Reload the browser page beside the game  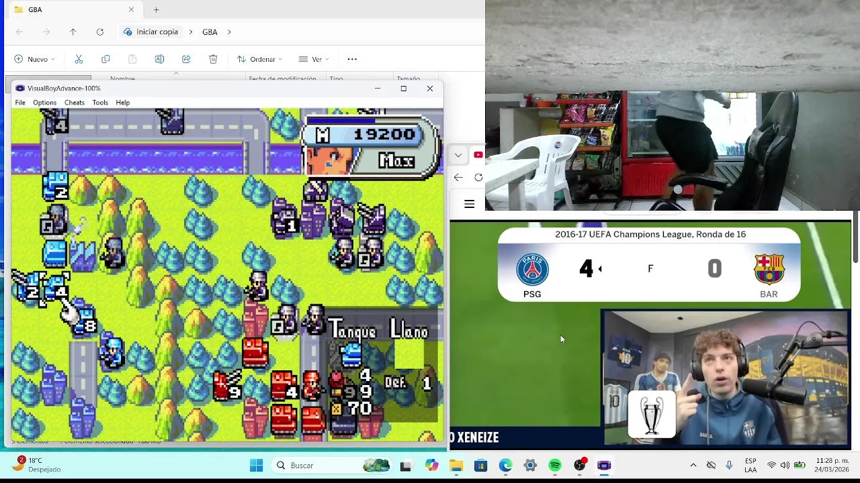click(478, 177)
